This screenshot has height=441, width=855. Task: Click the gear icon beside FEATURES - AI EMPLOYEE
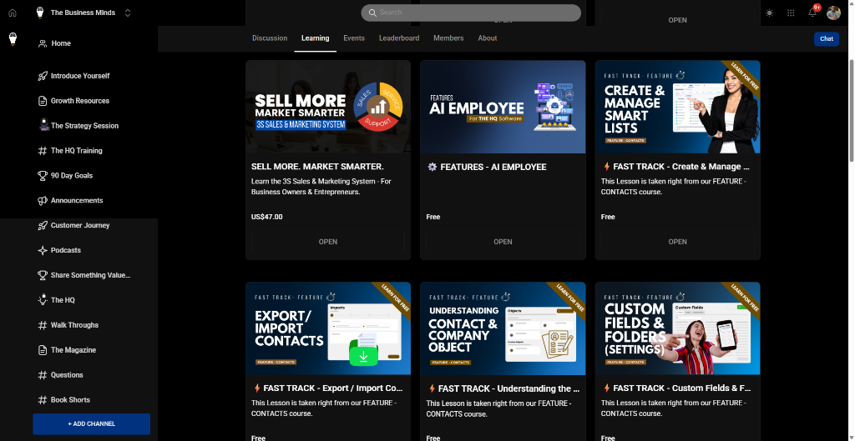pos(432,167)
